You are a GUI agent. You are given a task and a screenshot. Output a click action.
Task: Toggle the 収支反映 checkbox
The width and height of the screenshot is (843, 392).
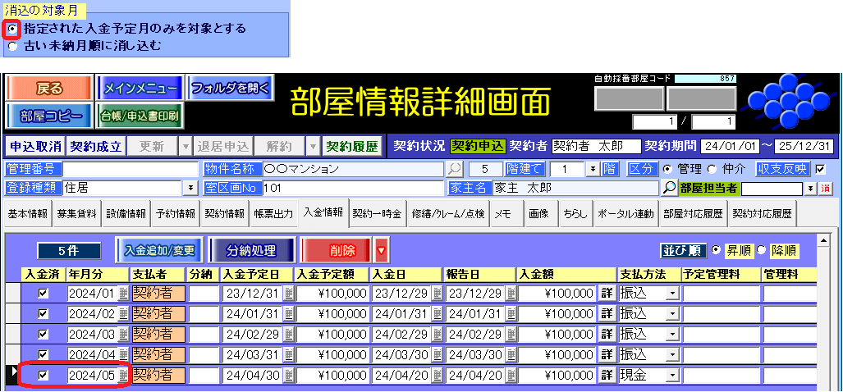point(818,169)
